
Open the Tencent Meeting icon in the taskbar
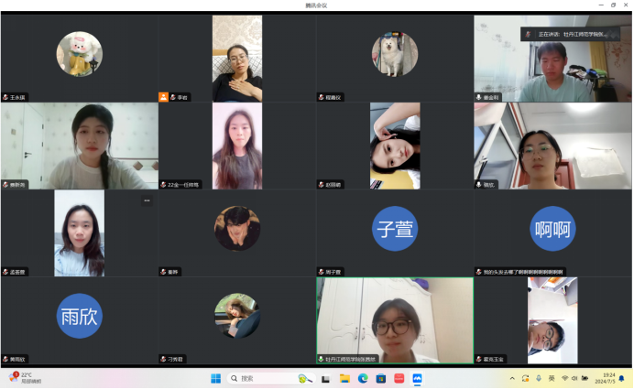click(x=417, y=378)
